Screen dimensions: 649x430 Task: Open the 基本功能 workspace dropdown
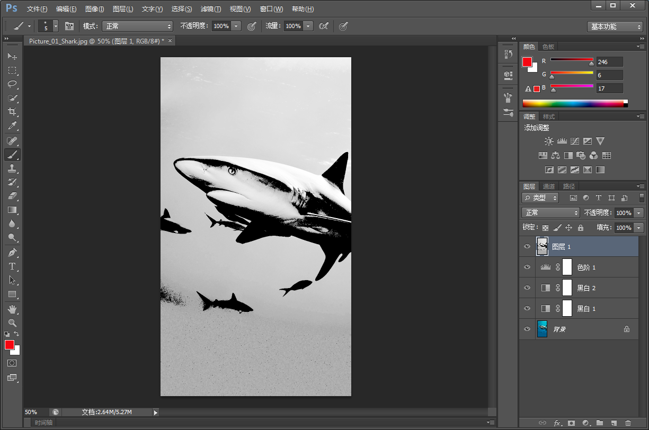[x=615, y=26]
